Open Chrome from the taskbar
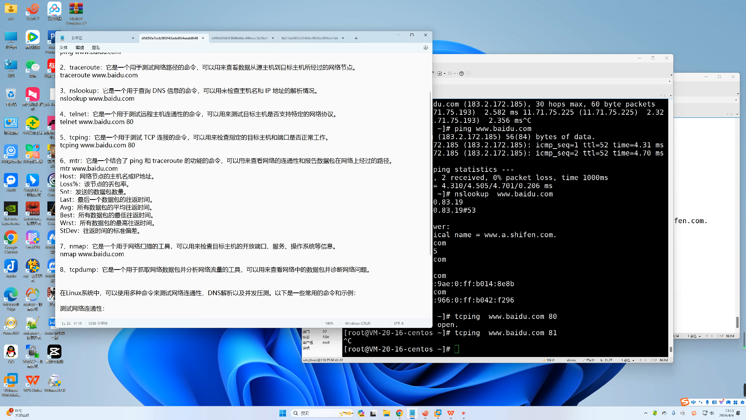Screen dimensions: 746x420 399,413
